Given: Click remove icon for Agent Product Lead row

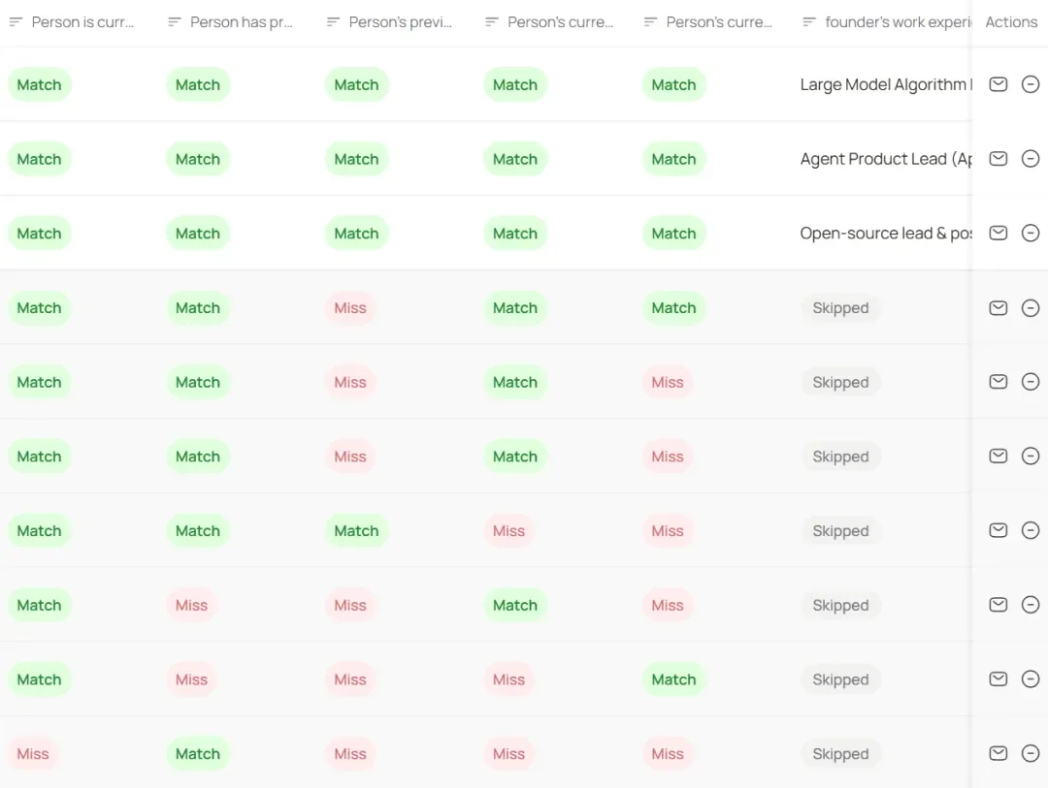Looking at the screenshot, I should coord(1030,158).
